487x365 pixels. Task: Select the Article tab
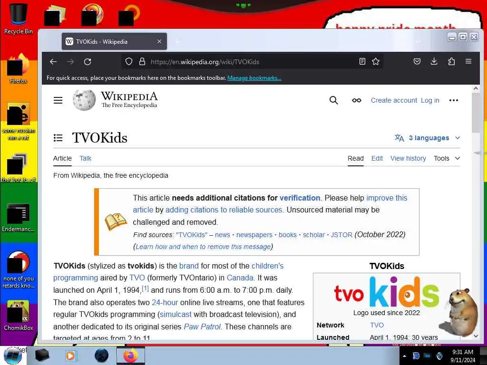(62, 158)
